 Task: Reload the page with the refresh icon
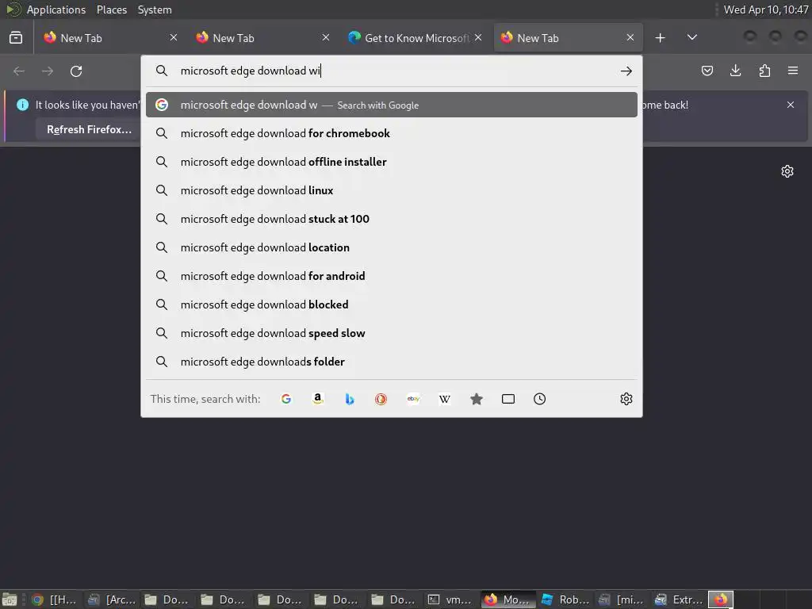pos(76,71)
